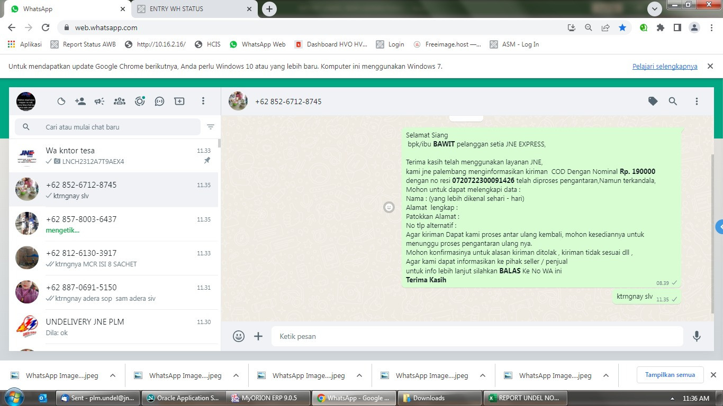
Task: Open own profile photo in WhatsApp sidebar
Action: [x=26, y=101]
